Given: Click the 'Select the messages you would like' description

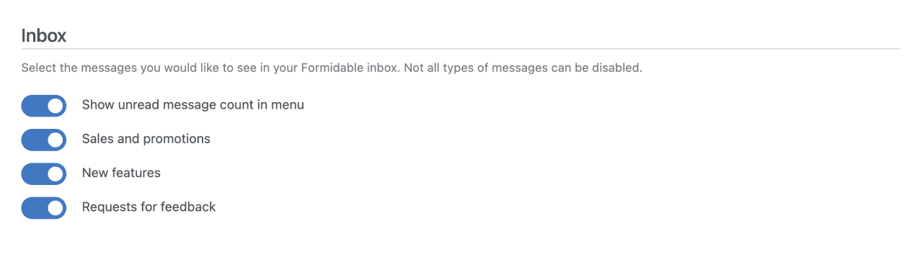Looking at the screenshot, I should (x=210, y=68).
